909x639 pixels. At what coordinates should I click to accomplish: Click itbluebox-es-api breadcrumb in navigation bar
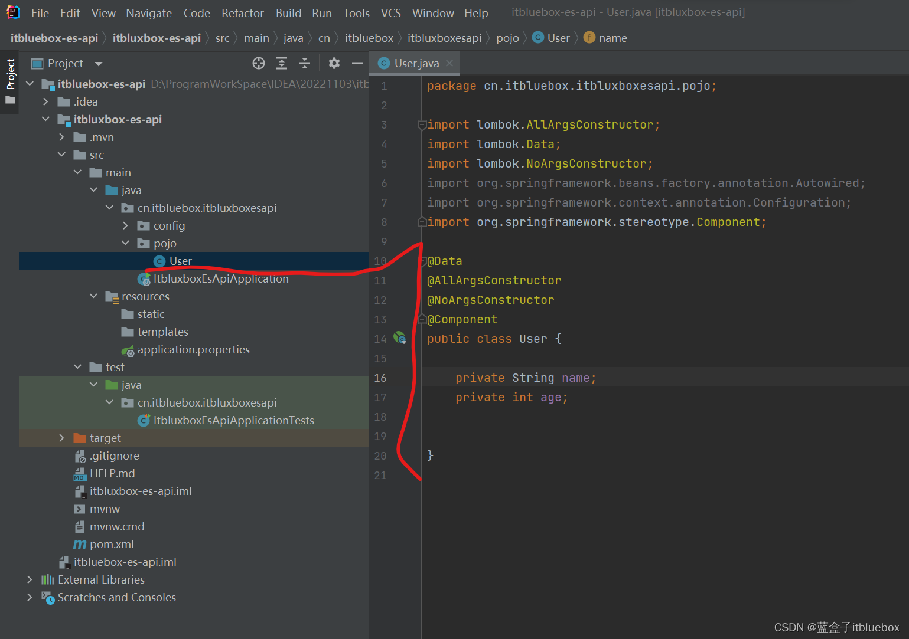coord(54,38)
